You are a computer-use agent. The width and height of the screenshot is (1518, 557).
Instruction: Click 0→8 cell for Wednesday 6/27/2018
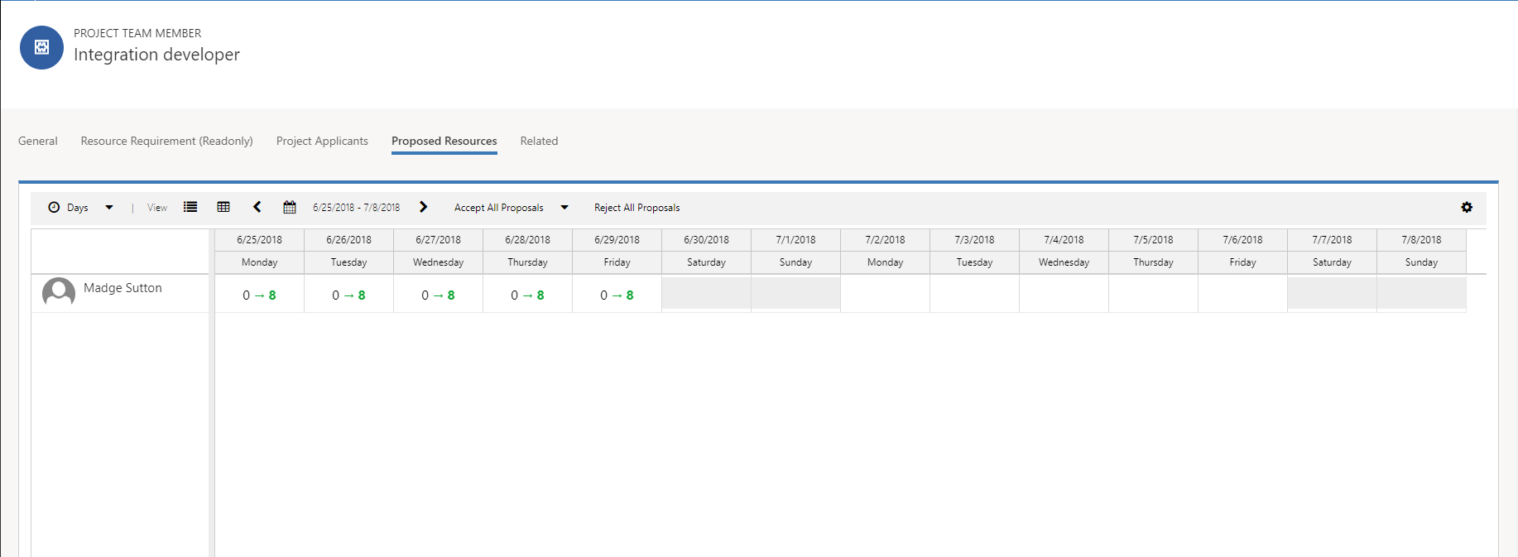(x=438, y=295)
